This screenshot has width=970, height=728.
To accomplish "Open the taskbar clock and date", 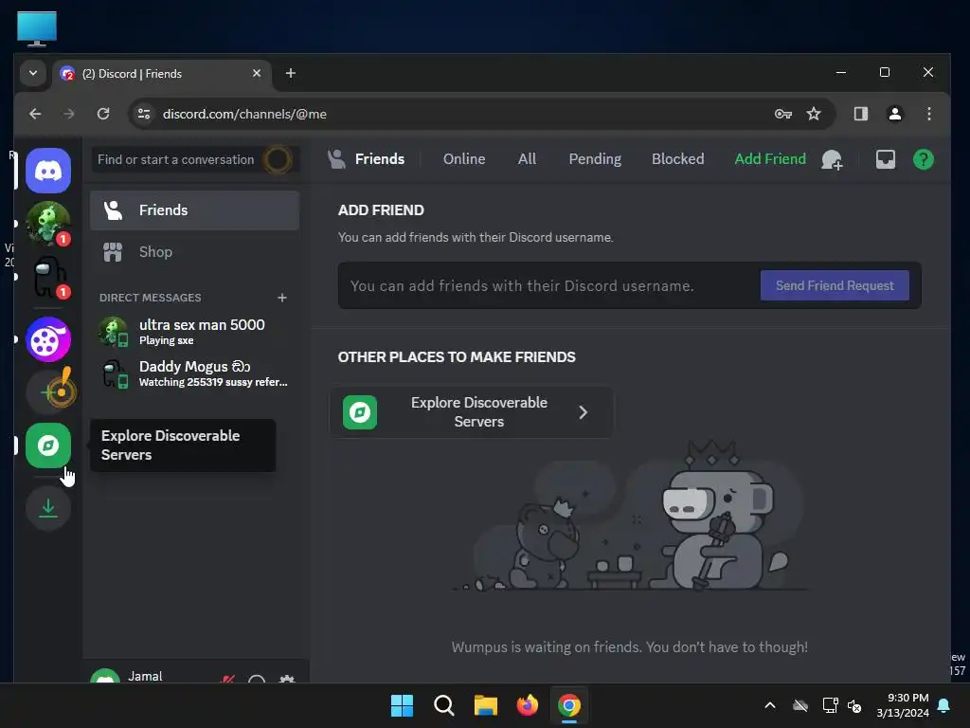I will point(903,705).
